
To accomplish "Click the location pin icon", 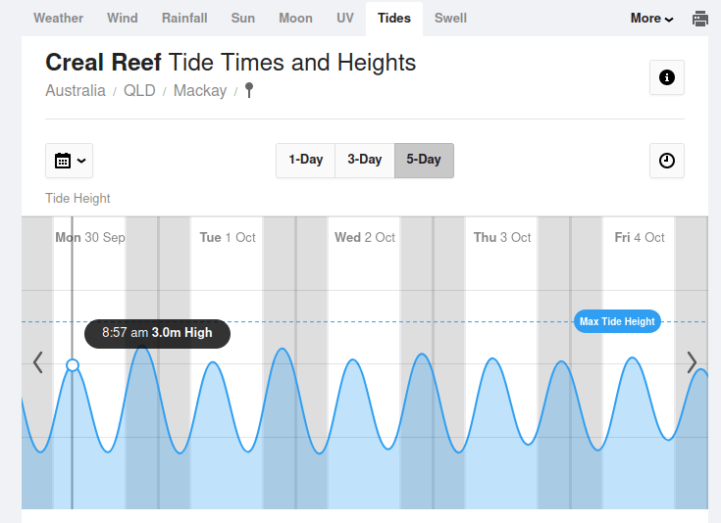I will click(249, 91).
